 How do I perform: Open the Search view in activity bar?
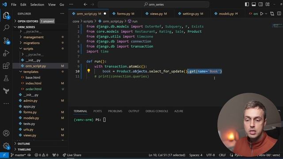click(x=6, y=28)
